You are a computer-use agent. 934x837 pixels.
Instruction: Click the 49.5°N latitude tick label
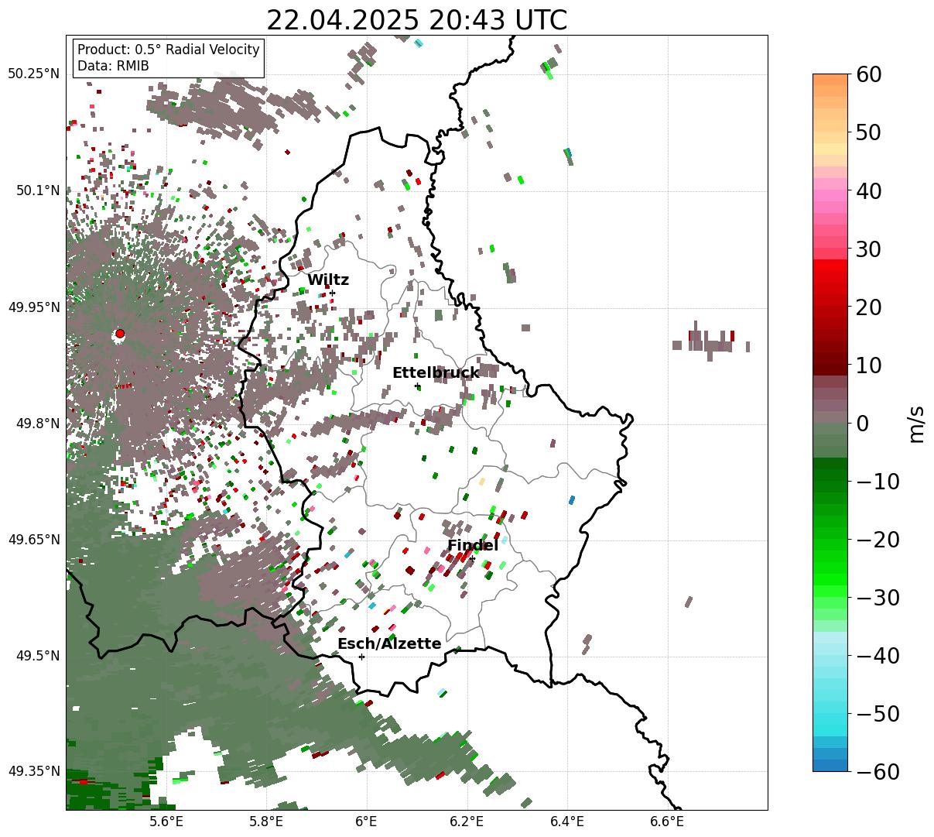click(37, 656)
